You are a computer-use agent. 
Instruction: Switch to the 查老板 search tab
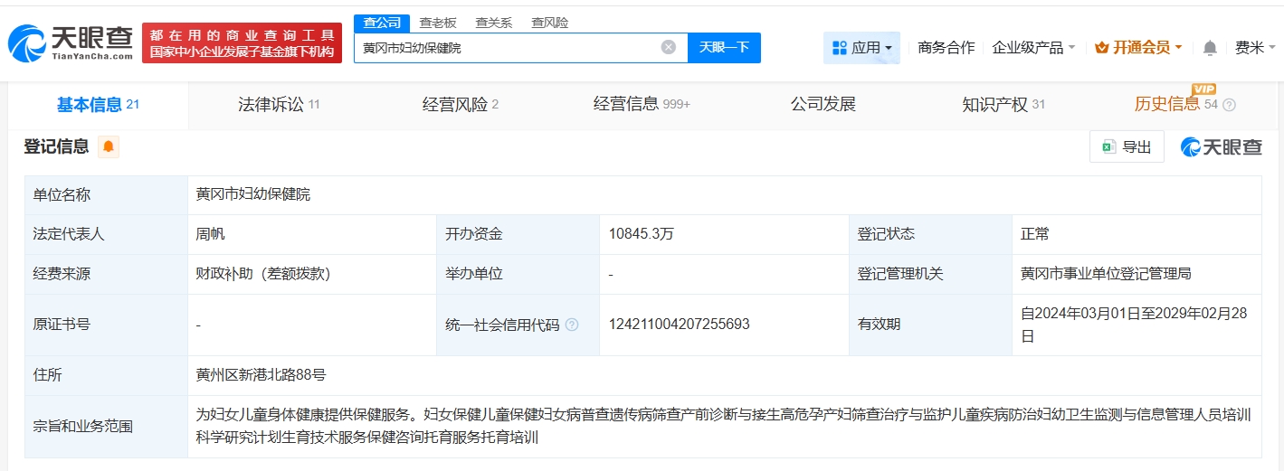click(x=438, y=23)
